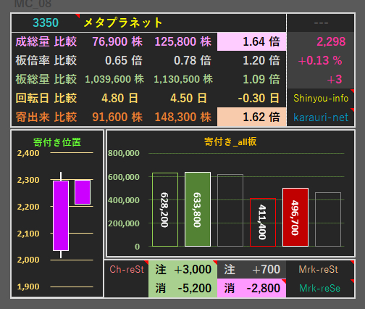Click the tall purple candlestick body
Screen dimensions: 365x309
click(61, 215)
